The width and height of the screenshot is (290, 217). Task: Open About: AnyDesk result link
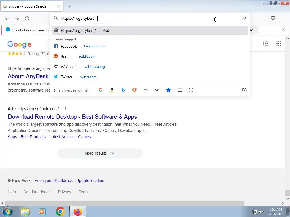(x=28, y=76)
